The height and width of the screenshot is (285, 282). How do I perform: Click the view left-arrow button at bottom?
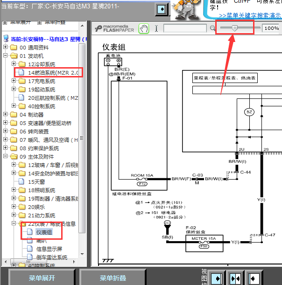point(254,278)
